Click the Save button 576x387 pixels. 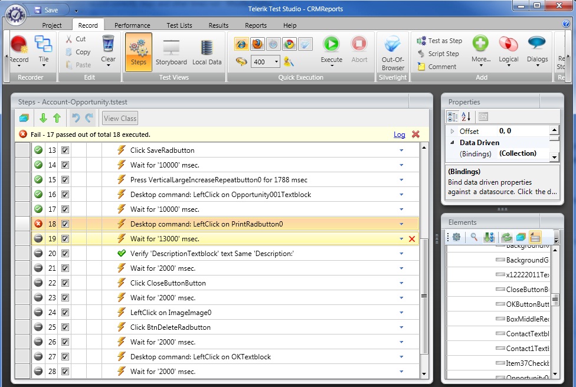[47, 10]
